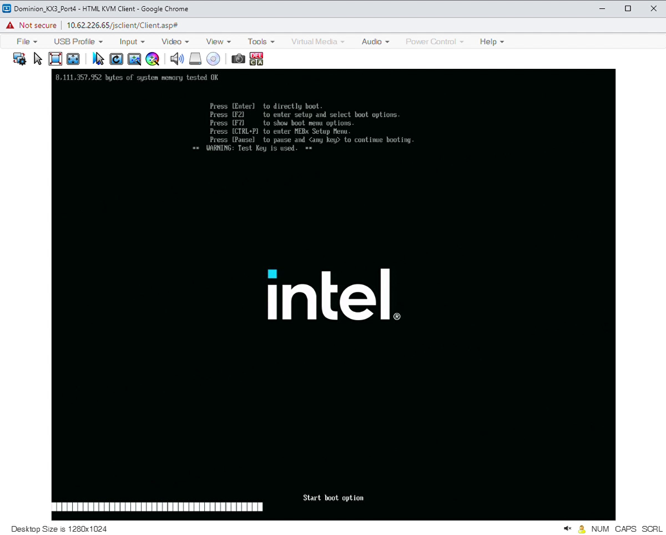Open the File dropdown menu

[x=27, y=42]
